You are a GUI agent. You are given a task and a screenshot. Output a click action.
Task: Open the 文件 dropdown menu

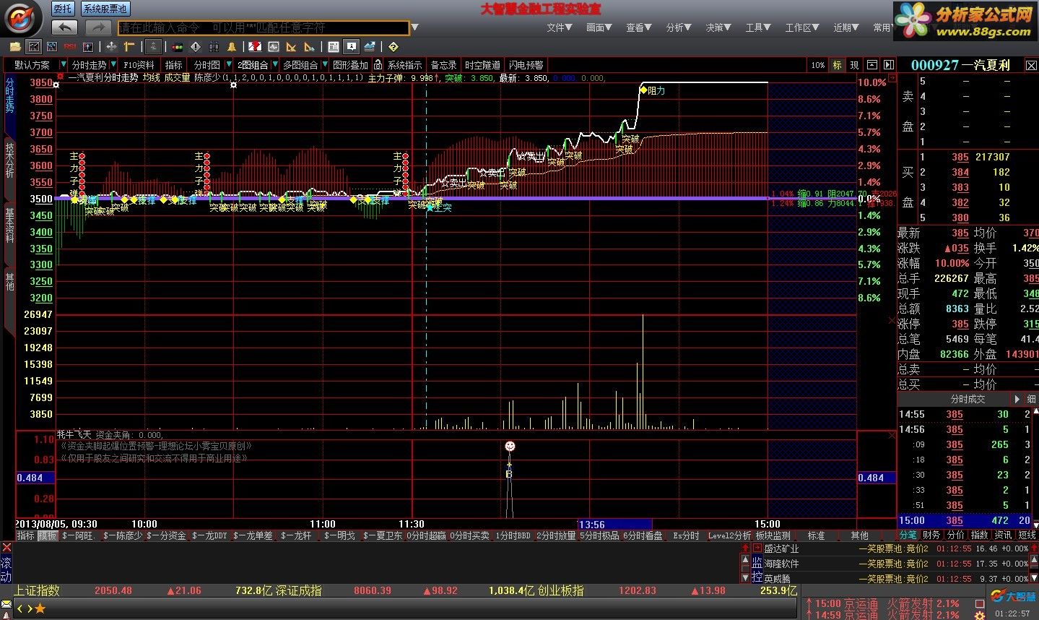(x=560, y=27)
